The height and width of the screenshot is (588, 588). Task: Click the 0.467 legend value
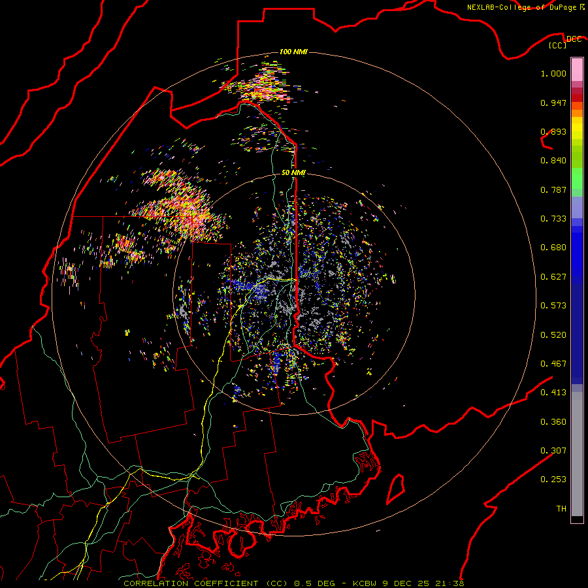coord(553,364)
